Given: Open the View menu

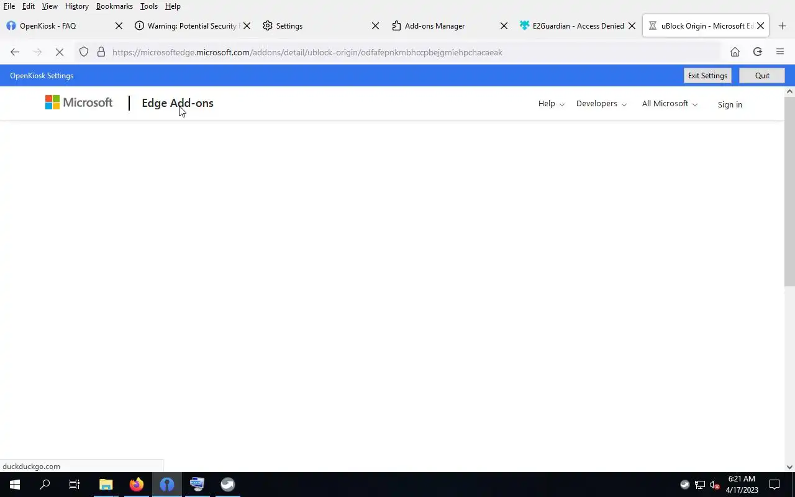Looking at the screenshot, I should 50,6.
